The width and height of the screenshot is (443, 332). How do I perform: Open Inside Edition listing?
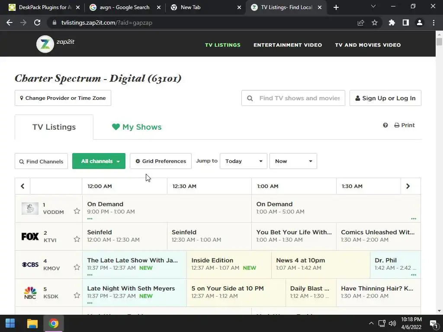(229, 265)
